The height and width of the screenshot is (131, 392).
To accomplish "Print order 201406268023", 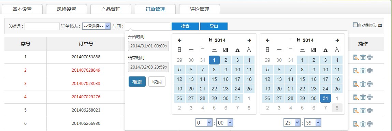I will tap(370, 111).
